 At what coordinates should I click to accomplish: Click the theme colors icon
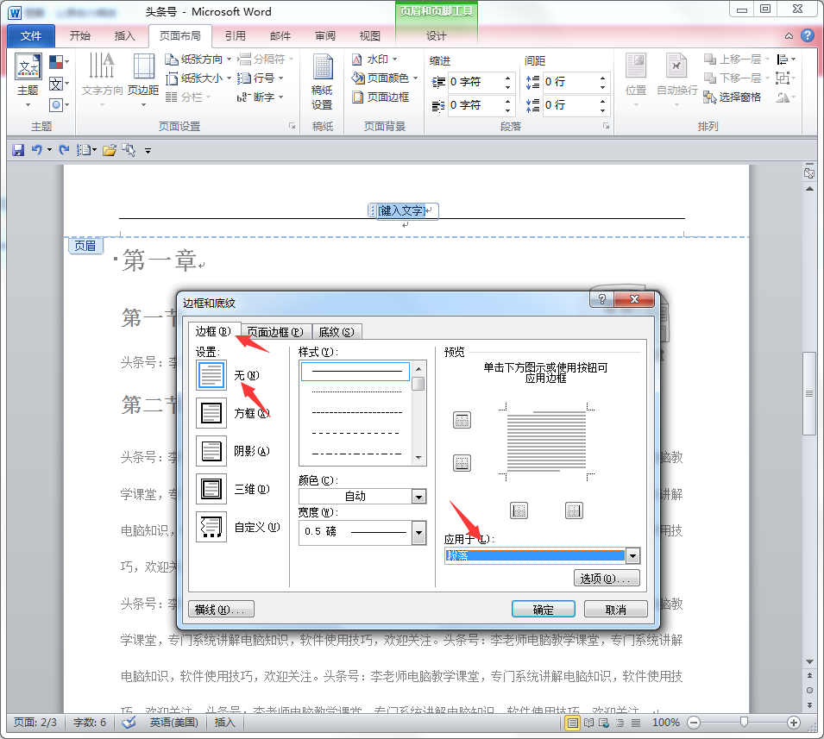pos(59,62)
